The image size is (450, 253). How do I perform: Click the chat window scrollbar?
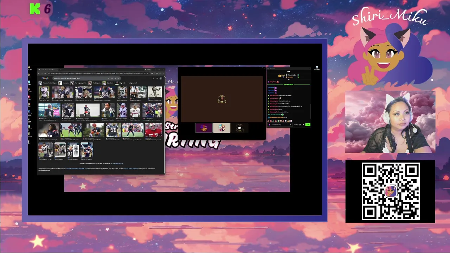(311, 111)
